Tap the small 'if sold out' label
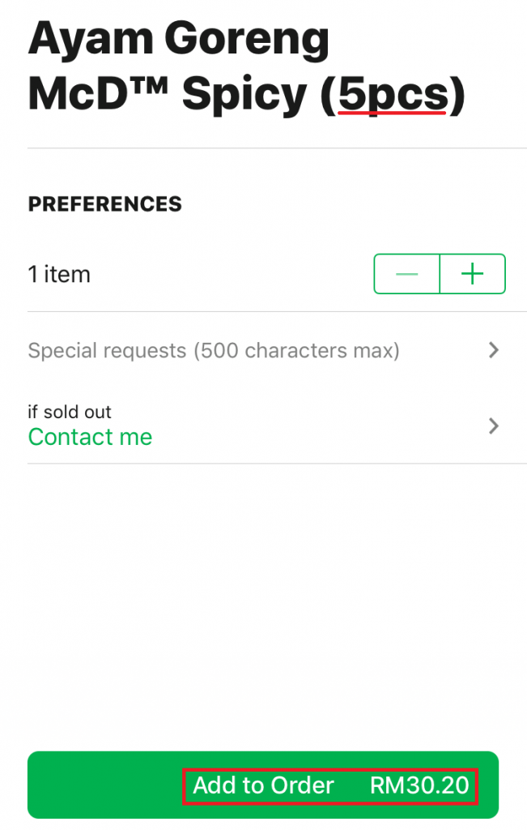The height and width of the screenshot is (830, 527). [70, 412]
